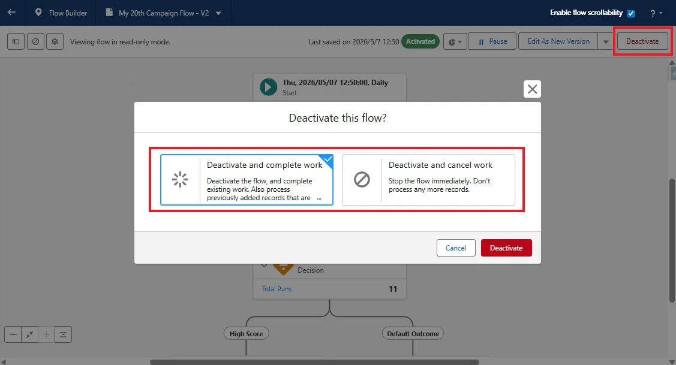Click the ban icon in cancel work card

coord(362,179)
